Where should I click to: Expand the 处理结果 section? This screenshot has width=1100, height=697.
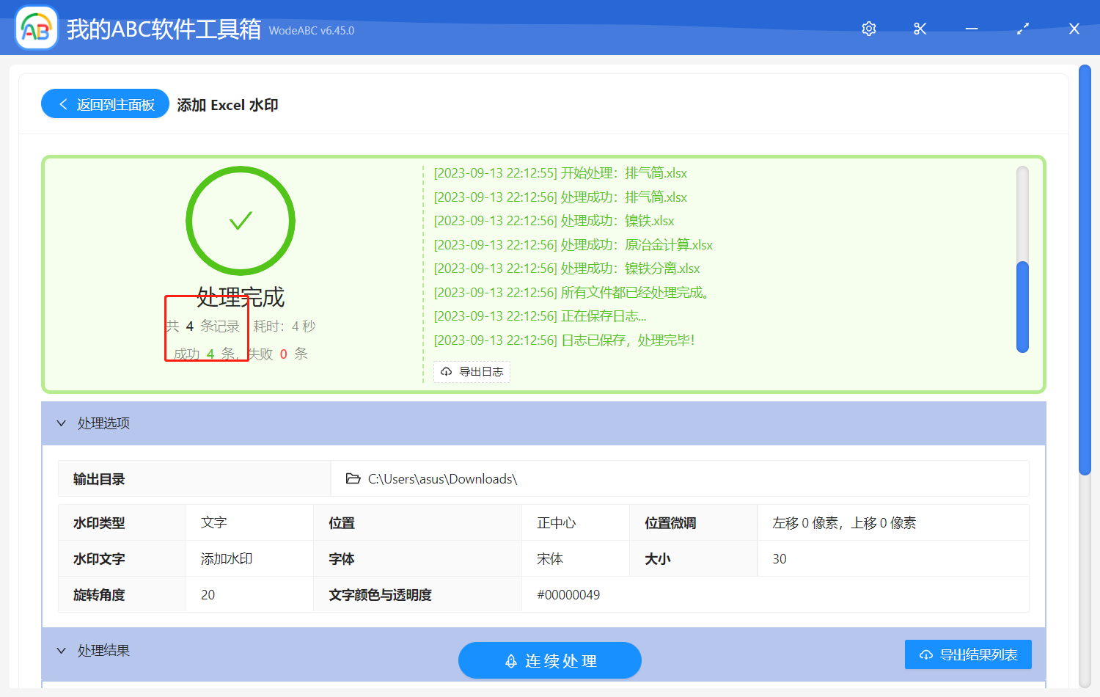click(x=62, y=650)
